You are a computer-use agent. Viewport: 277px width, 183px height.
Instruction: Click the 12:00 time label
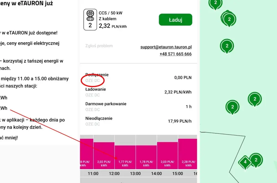click(x=114, y=174)
